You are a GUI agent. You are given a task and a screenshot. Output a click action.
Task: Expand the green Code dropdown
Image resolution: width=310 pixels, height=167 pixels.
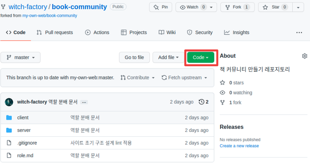(x=201, y=57)
